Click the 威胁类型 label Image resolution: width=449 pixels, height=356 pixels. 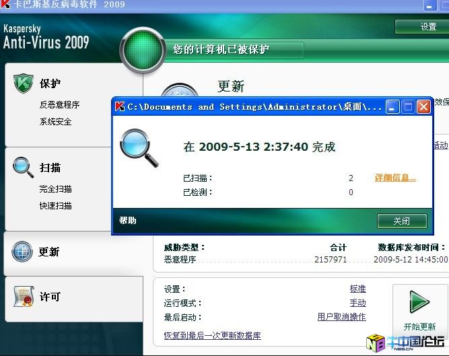(x=184, y=247)
